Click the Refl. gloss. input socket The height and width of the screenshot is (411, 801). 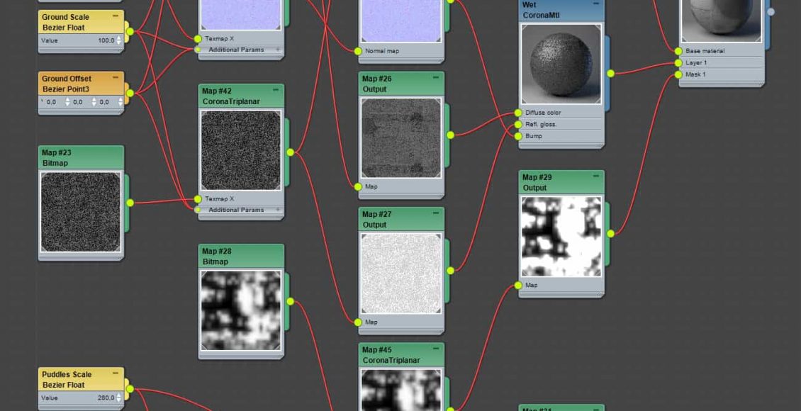point(518,124)
